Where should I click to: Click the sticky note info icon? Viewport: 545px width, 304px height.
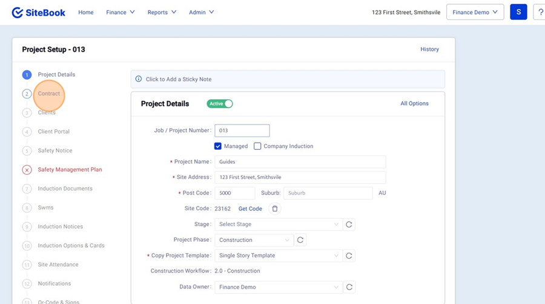(x=139, y=79)
